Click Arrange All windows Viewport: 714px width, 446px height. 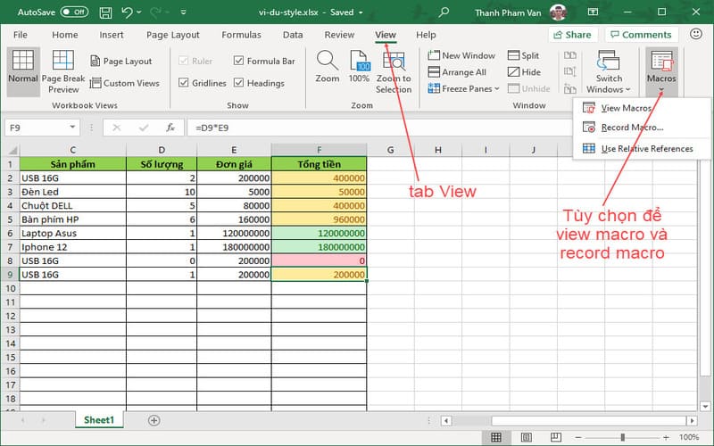coord(461,72)
